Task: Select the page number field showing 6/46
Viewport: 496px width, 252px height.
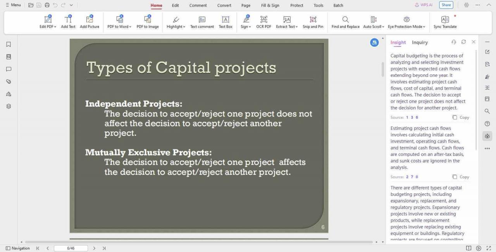Action: (x=71, y=248)
